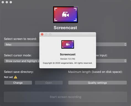Close the About Screencast dialog with red button
The image size is (131, 106).
[42, 34]
